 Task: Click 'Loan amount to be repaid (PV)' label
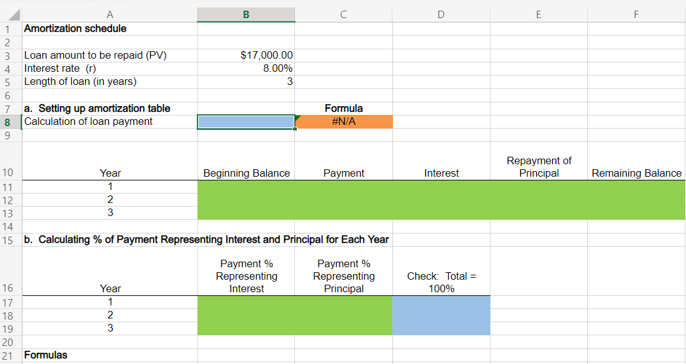(96, 56)
